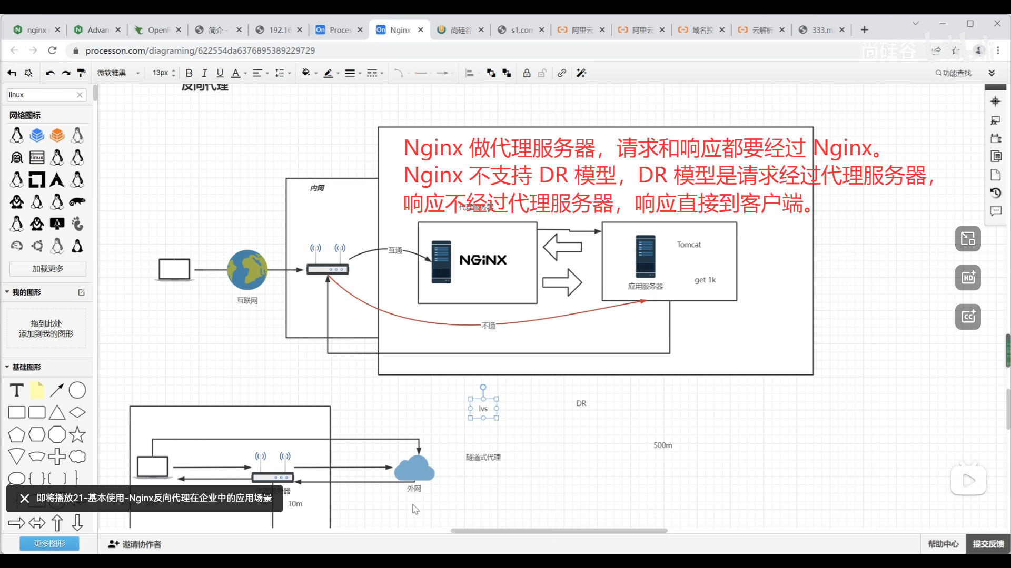Click the 更多图形 button
This screenshot has height=568, width=1011.
pos(49,544)
